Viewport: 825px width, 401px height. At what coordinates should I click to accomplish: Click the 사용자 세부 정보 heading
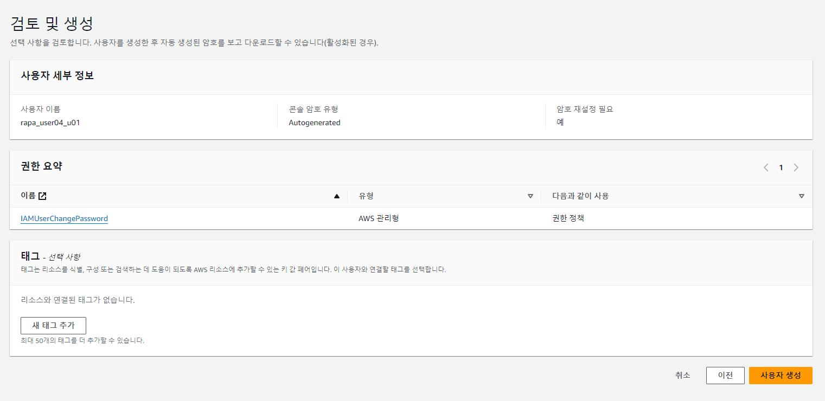tap(57, 76)
